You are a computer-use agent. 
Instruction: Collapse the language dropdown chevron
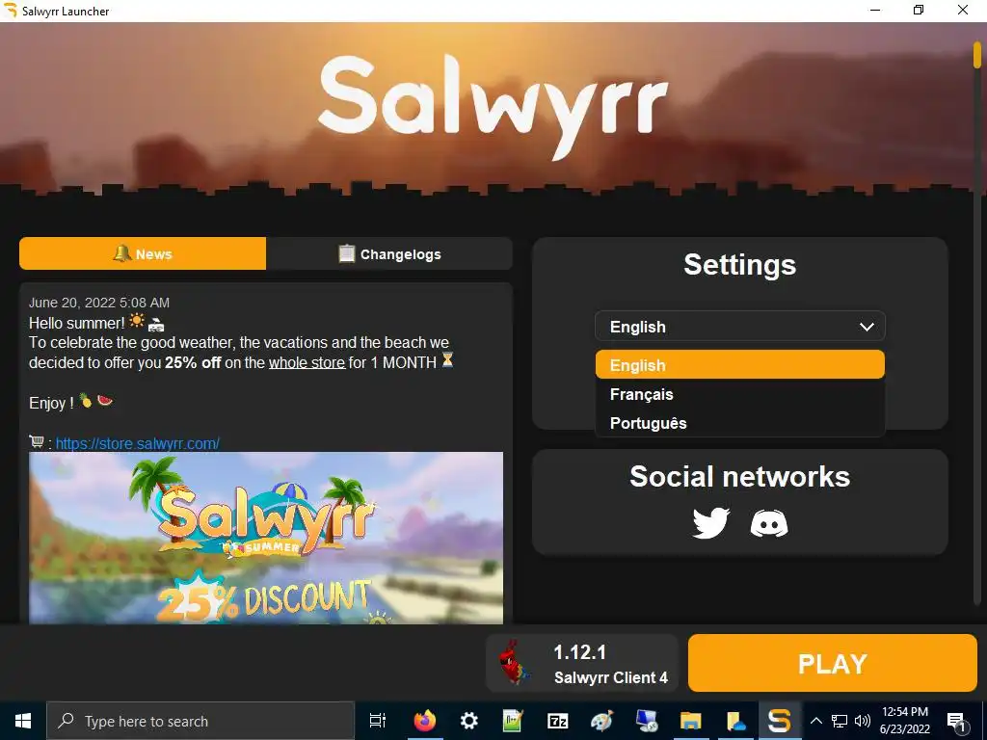pyautogui.click(x=867, y=327)
